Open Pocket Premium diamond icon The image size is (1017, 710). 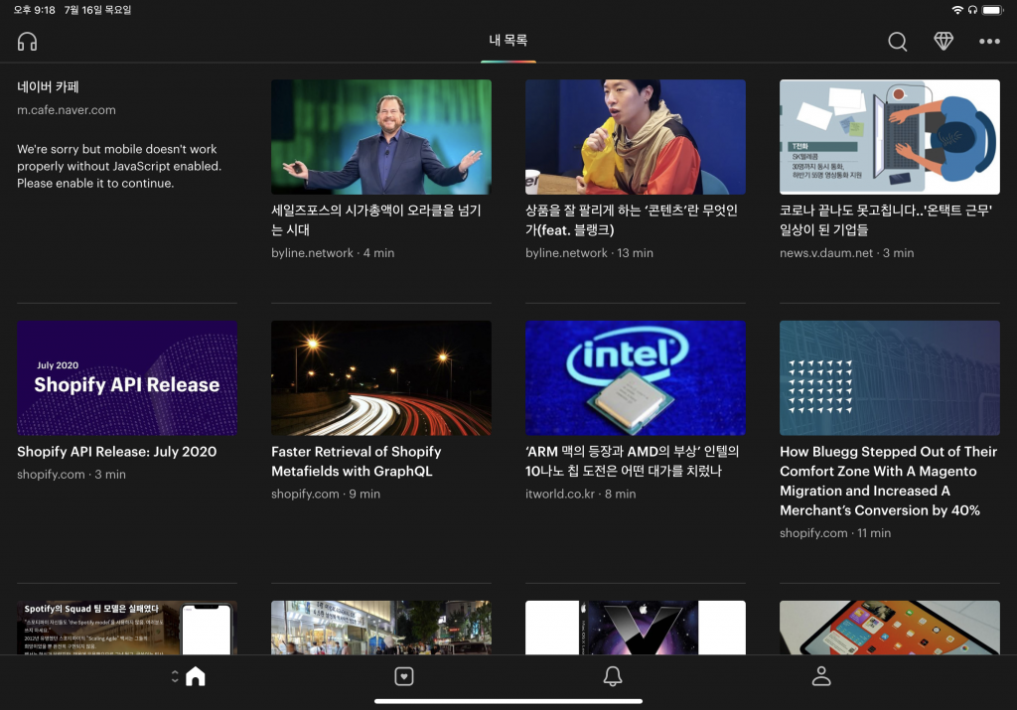944,42
